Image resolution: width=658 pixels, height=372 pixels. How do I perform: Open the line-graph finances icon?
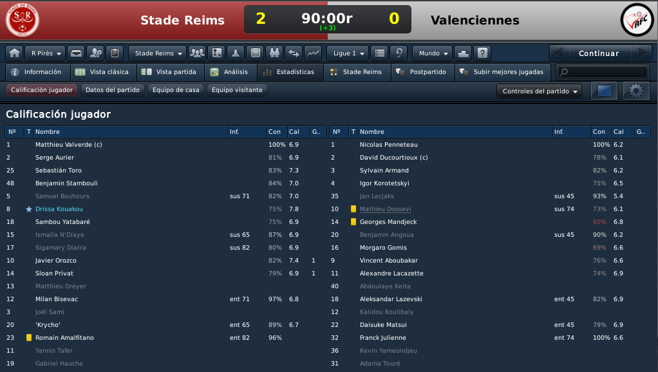313,53
